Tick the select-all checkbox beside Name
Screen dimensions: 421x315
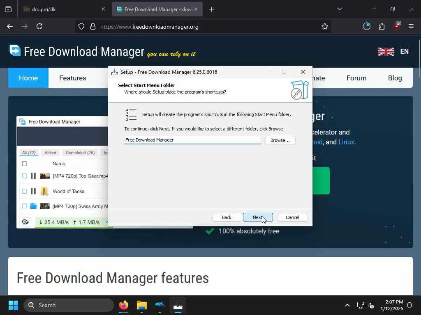click(x=24, y=164)
